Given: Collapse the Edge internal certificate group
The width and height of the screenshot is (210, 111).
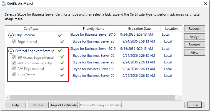Looking at the screenshot, I should [x=11, y=35].
